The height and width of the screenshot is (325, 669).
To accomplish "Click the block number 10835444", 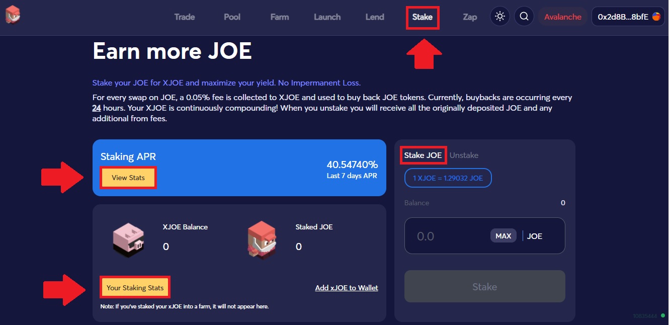I will [x=645, y=316].
